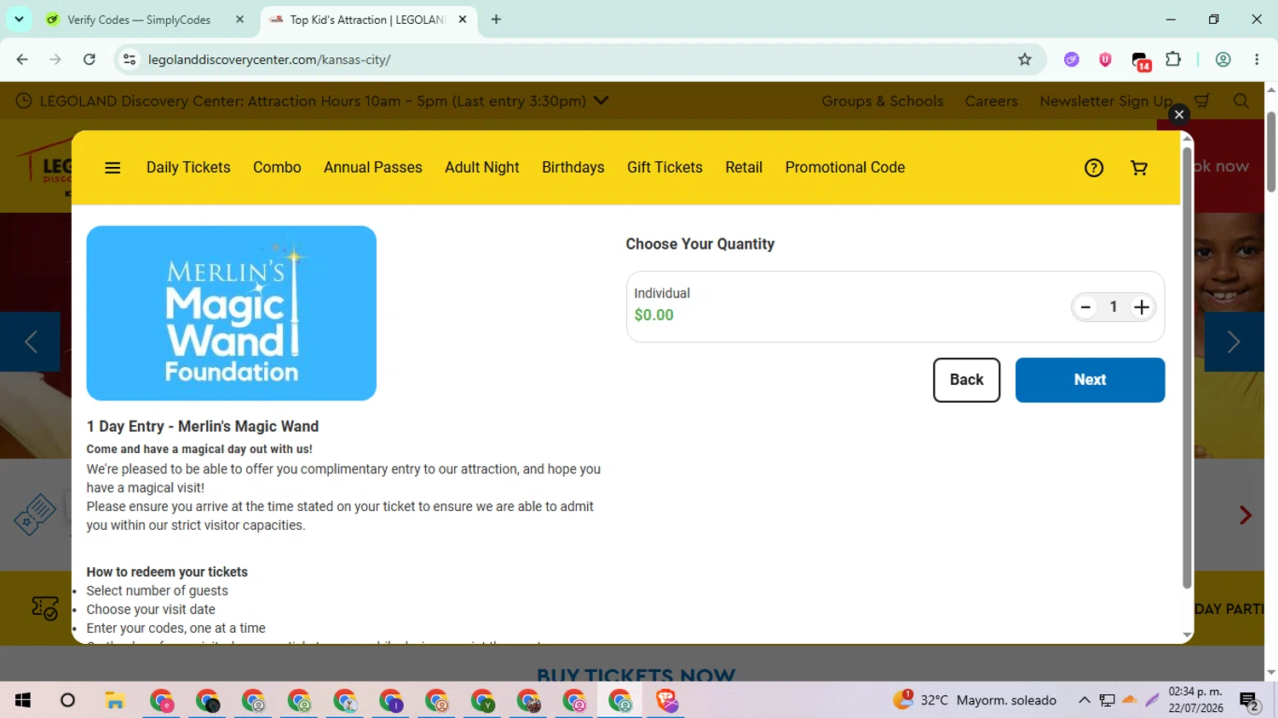View site information icon in address bar

130,60
